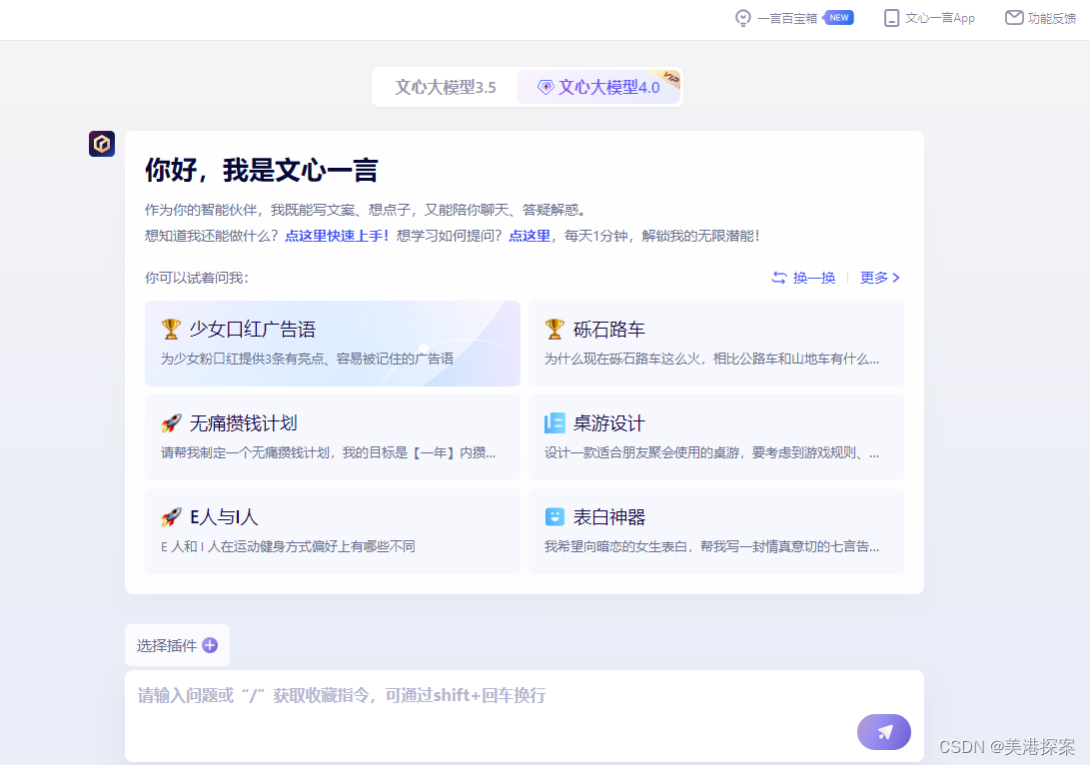Click intro line 作为你的智能伙伴
The width and height of the screenshot is (1090, 765).
pos(368,210)
